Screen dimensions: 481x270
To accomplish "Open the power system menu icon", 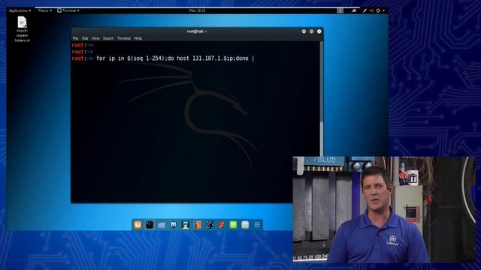I will pyautogui.click(x=378, y=10).
